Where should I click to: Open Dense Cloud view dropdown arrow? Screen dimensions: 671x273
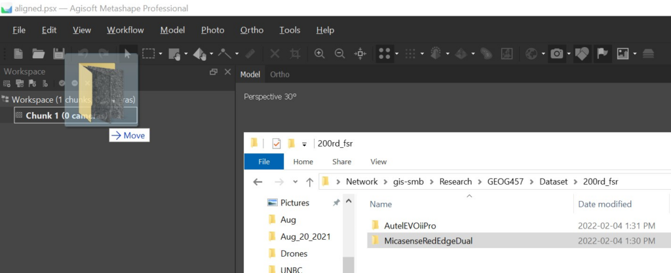click(422, 54)
